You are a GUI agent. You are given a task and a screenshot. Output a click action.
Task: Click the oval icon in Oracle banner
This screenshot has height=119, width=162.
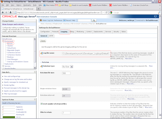tap(155, 16)
